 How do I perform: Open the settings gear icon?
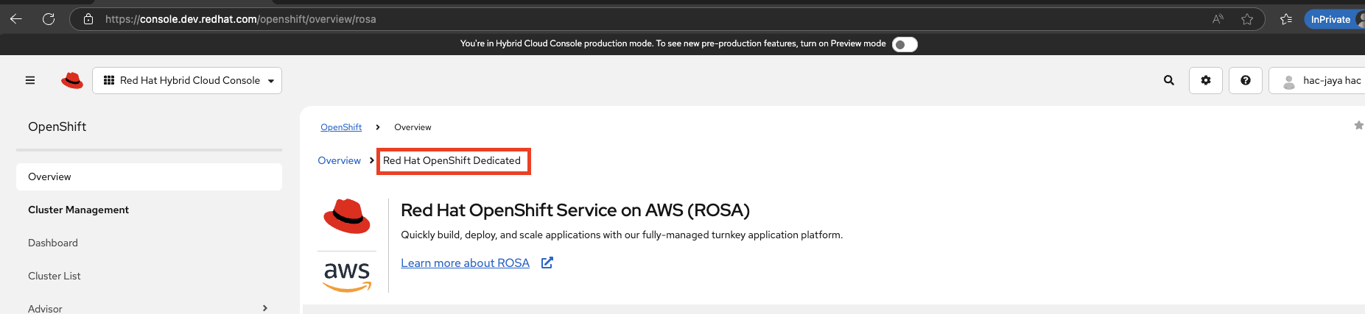click(1206, 80)
